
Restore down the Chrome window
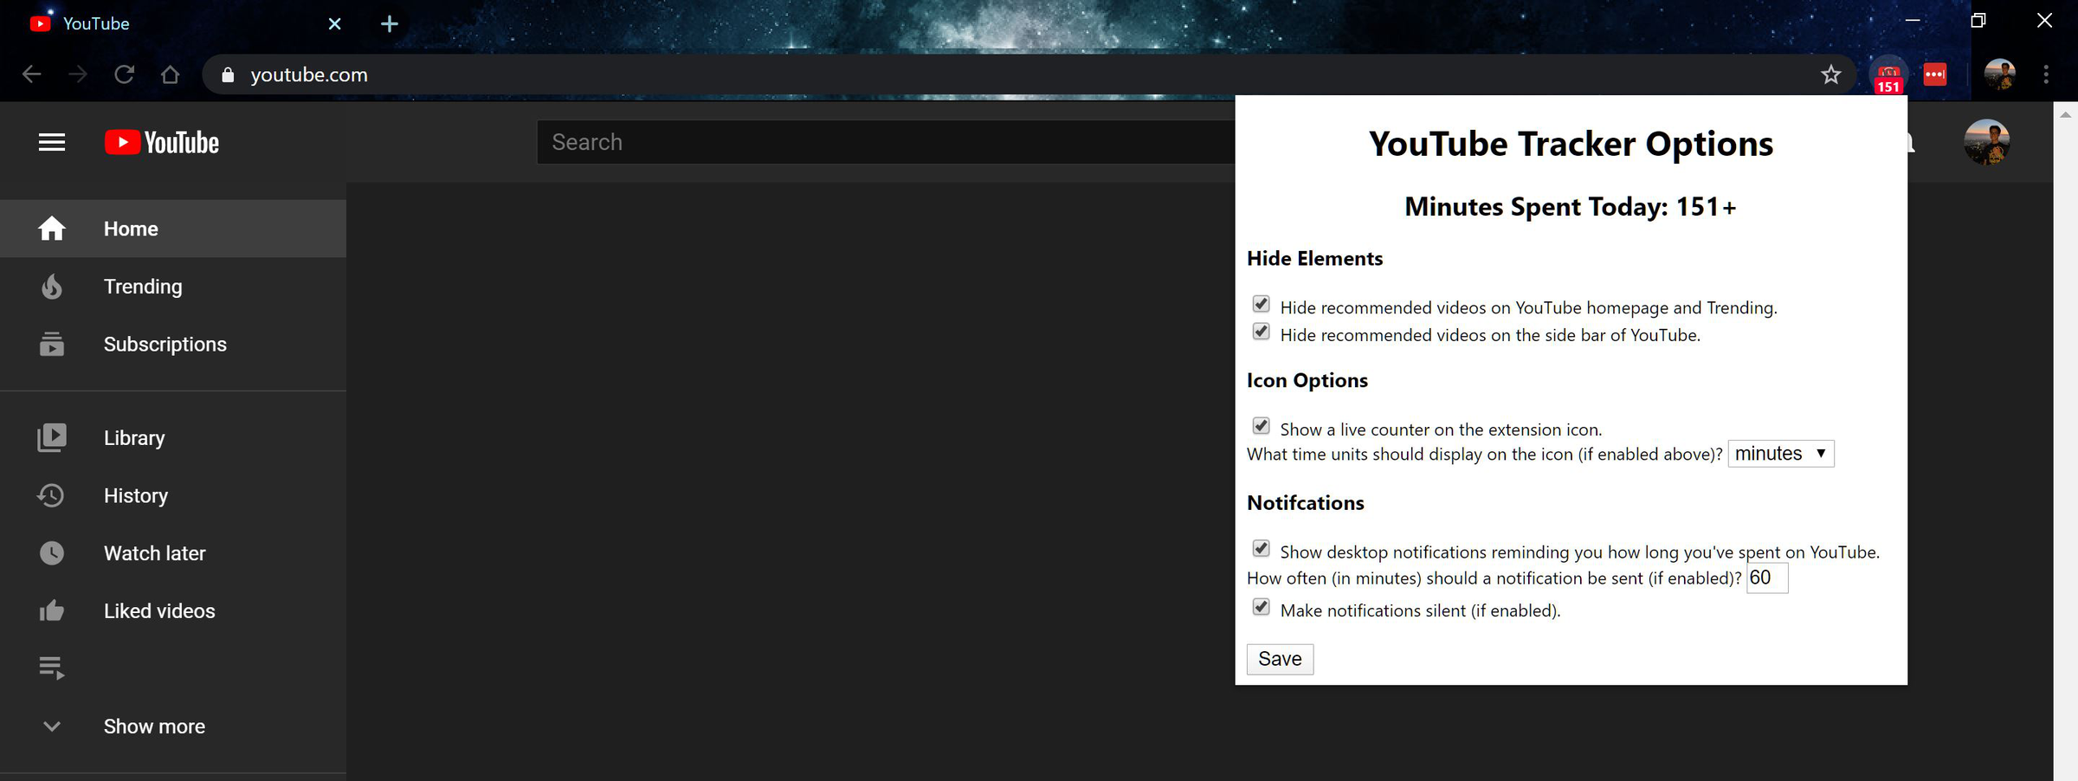pos(1978,20)
